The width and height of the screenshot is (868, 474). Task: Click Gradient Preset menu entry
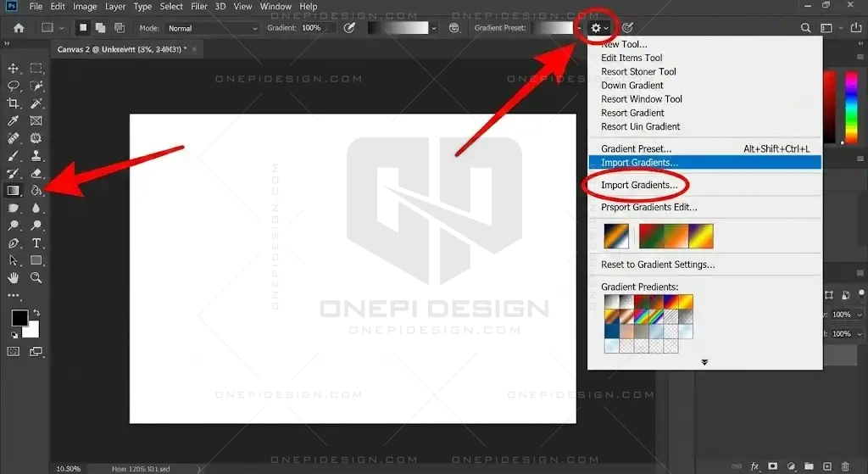636,149
